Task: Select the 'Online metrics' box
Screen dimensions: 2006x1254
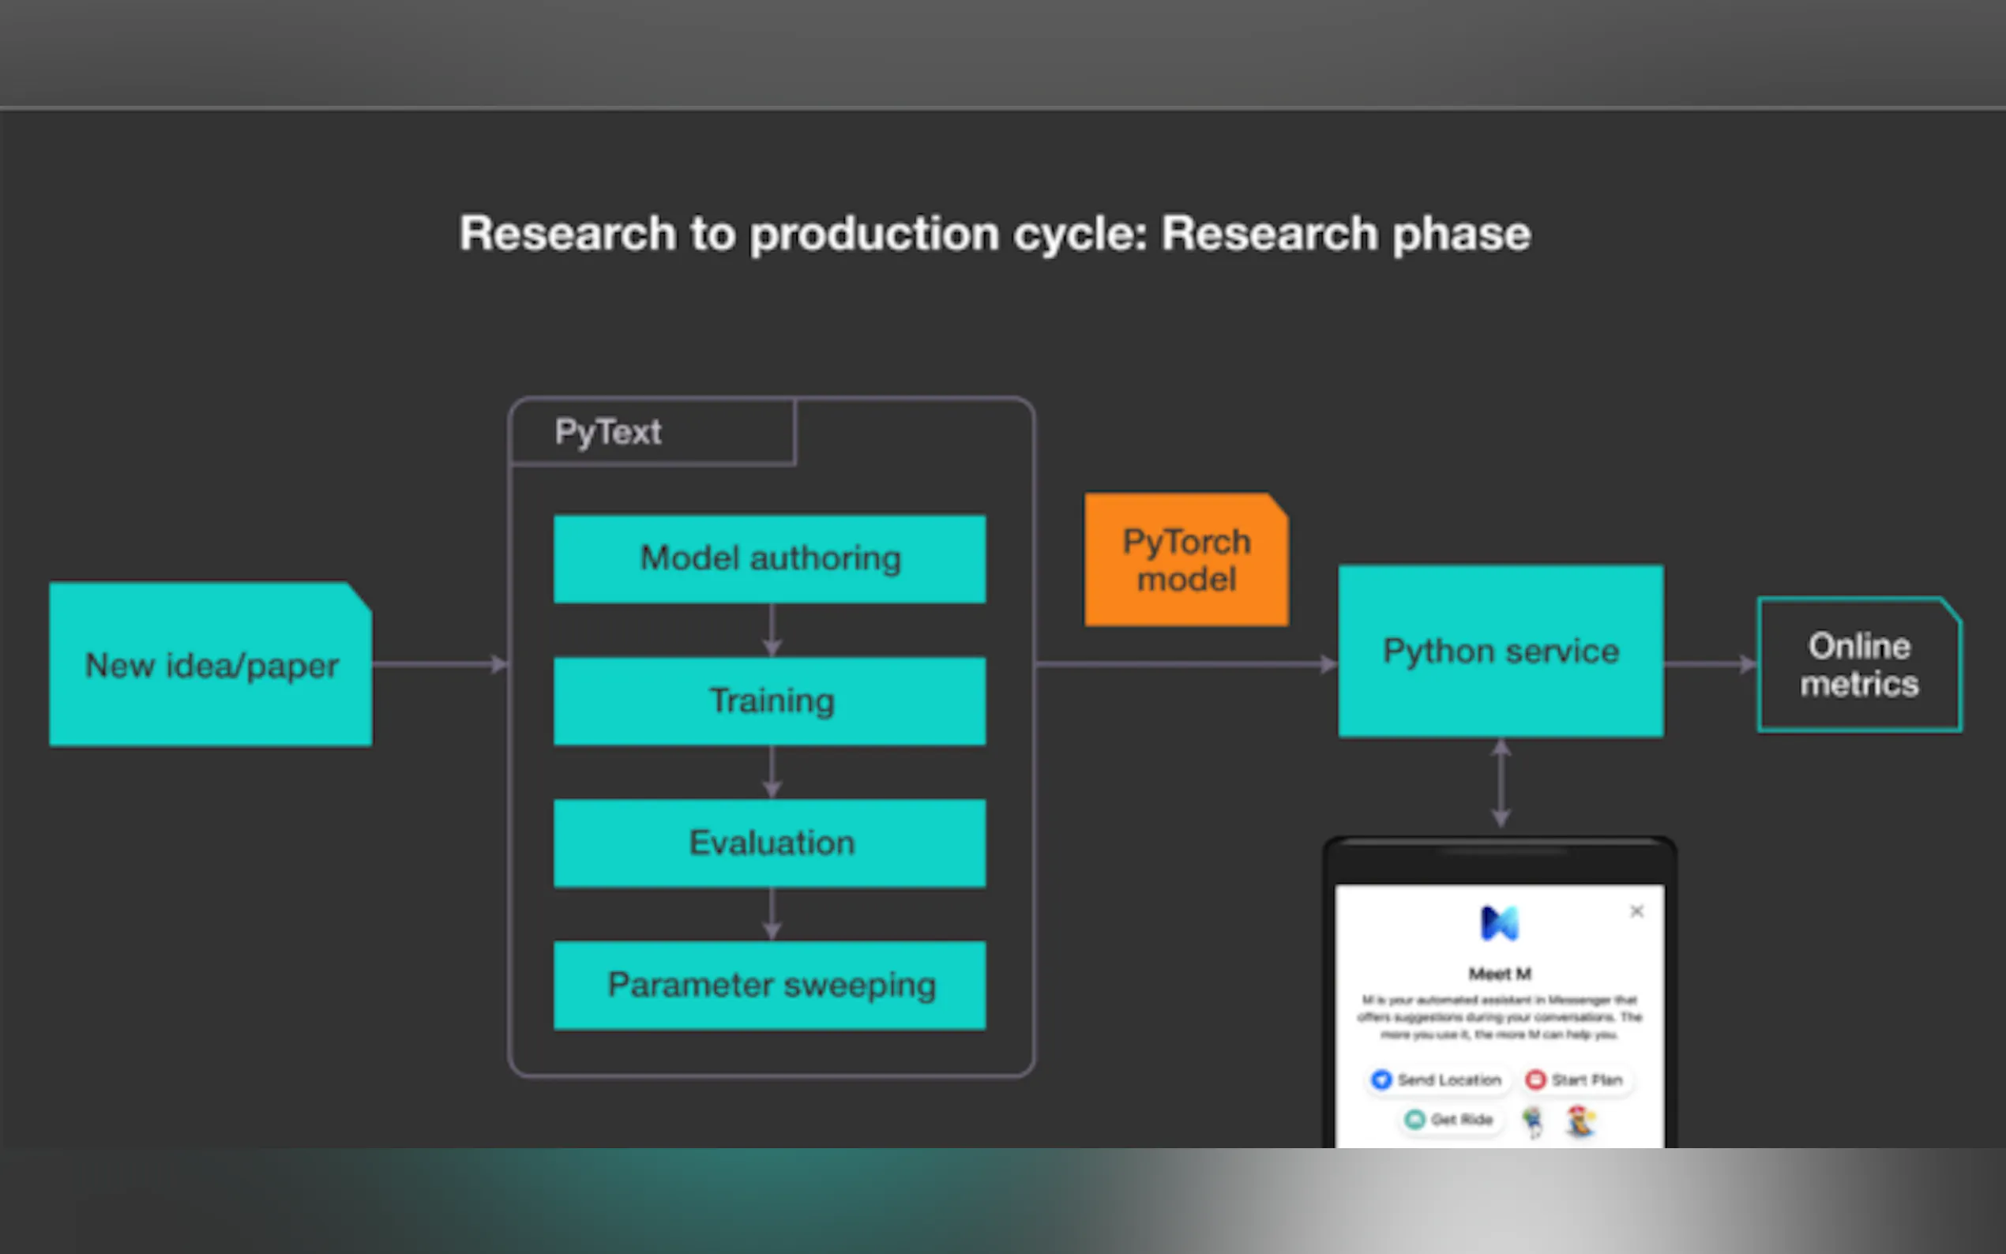Action: [x=1860, y=664]
